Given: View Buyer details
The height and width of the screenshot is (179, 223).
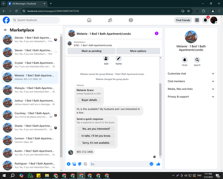Looking at the screenshot, I should point(89,100).
